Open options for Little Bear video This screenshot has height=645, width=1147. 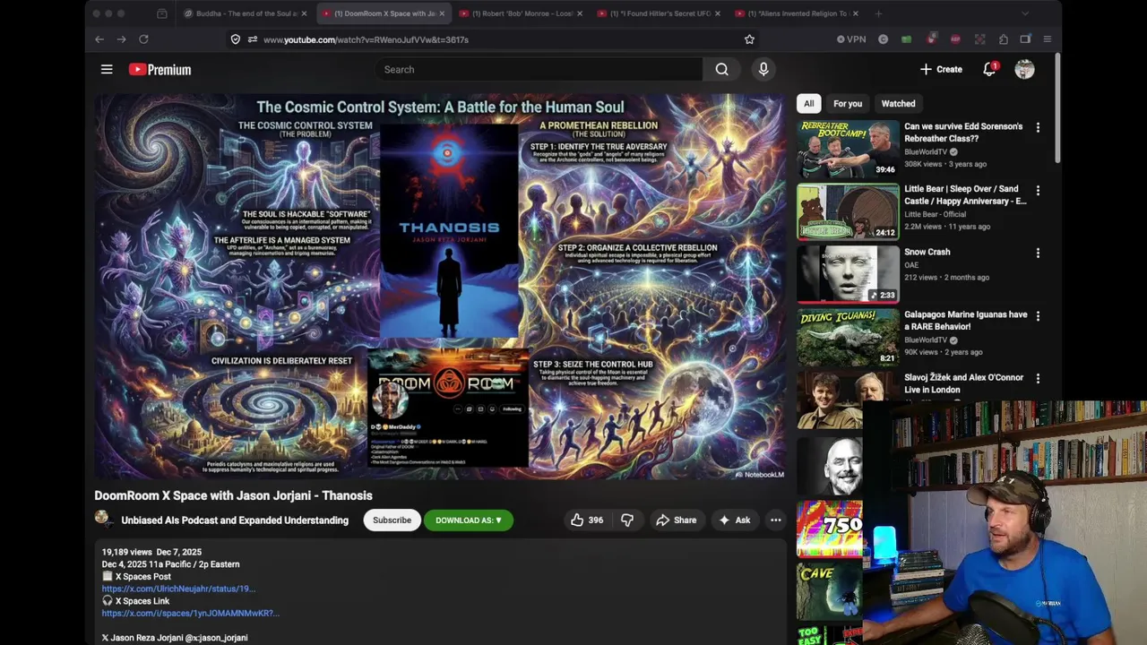tap(1038, 191)
